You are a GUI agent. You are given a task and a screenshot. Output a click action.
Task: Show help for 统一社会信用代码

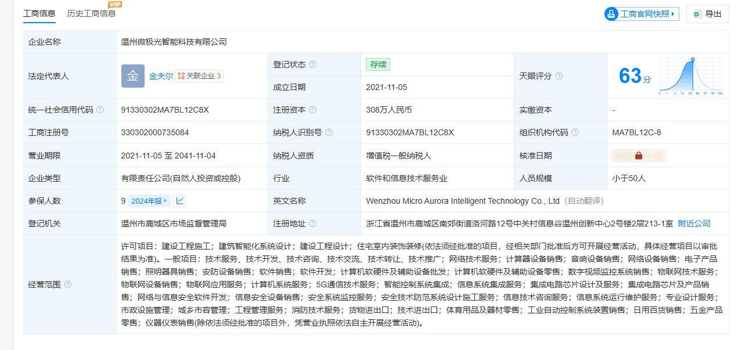click(x=100, y=110)
